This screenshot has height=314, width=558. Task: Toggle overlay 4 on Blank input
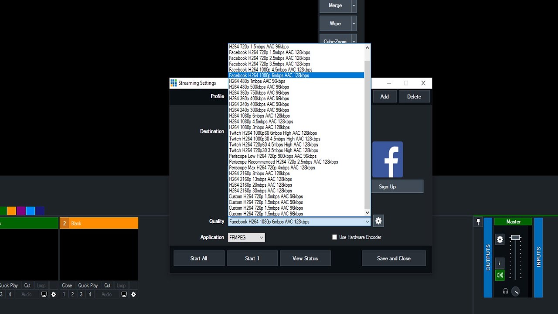pyautogui.click(x=90, y=294)
